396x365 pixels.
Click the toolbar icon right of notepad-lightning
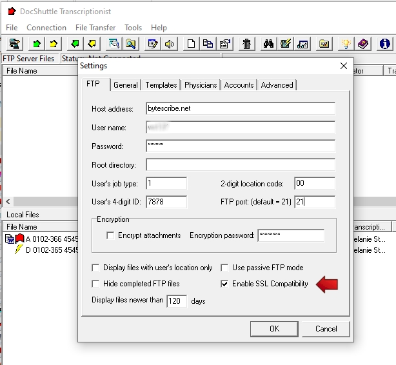click(302, 44)
